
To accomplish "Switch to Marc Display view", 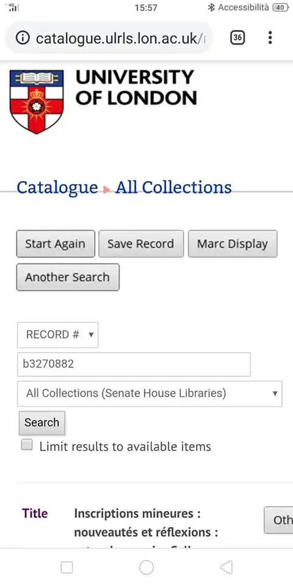I will [x=233, y=244].
